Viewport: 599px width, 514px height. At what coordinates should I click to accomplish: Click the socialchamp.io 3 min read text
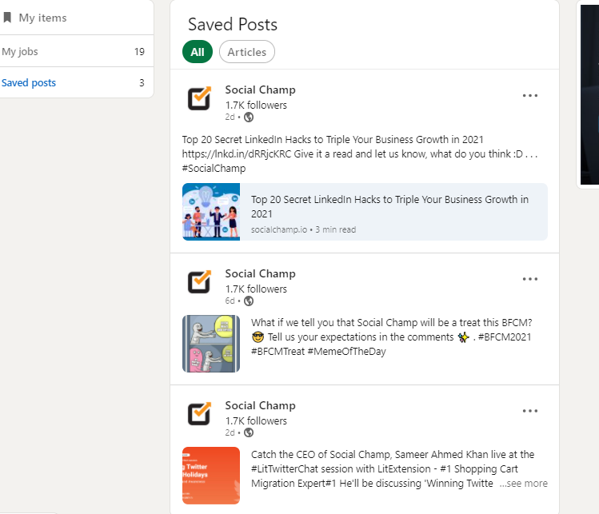tap(303, 229)
